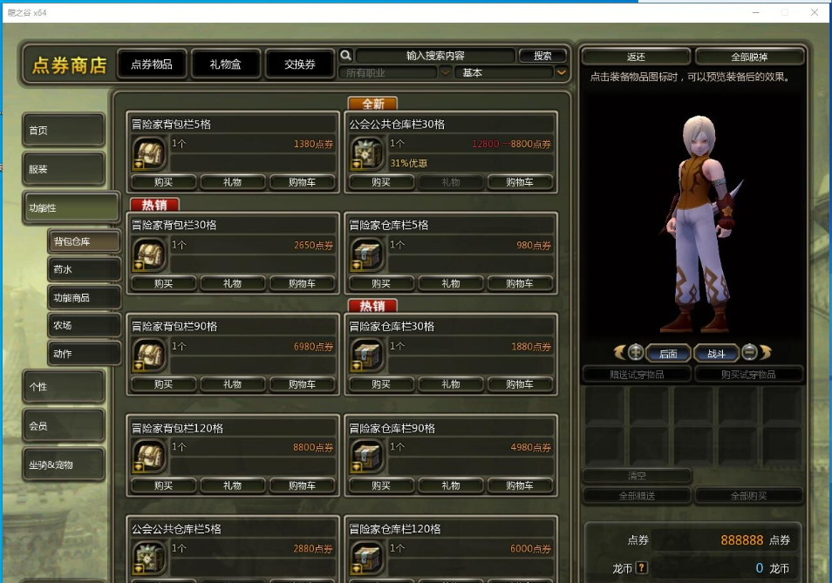
Task: Click the 公会公共仓库栏30格 item icon
Action: pyautogui.click(x=367, y=154)
